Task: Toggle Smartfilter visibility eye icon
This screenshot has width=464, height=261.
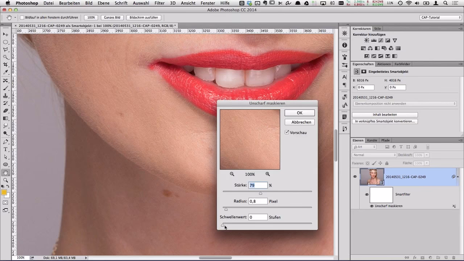Action: (x=366, y=194)
